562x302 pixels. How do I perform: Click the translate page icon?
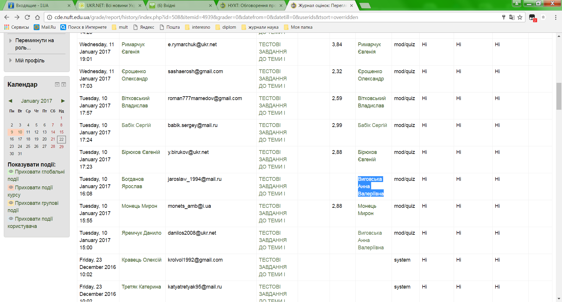512,17
